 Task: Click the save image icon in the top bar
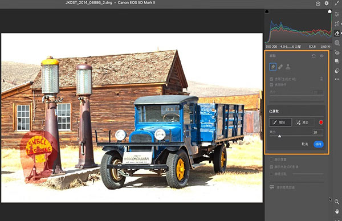[x=318, y=3]
